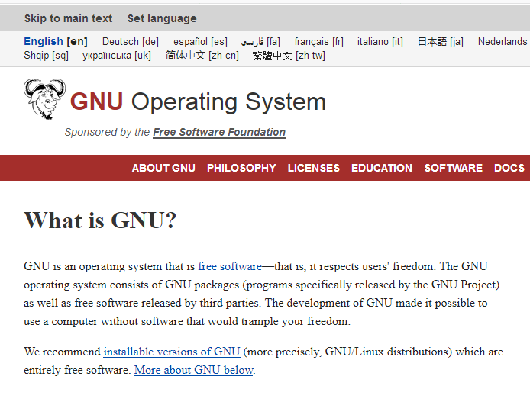530x402 pixels.
Task: Choose Nederlands language option
Action: (x=503, y=41)
